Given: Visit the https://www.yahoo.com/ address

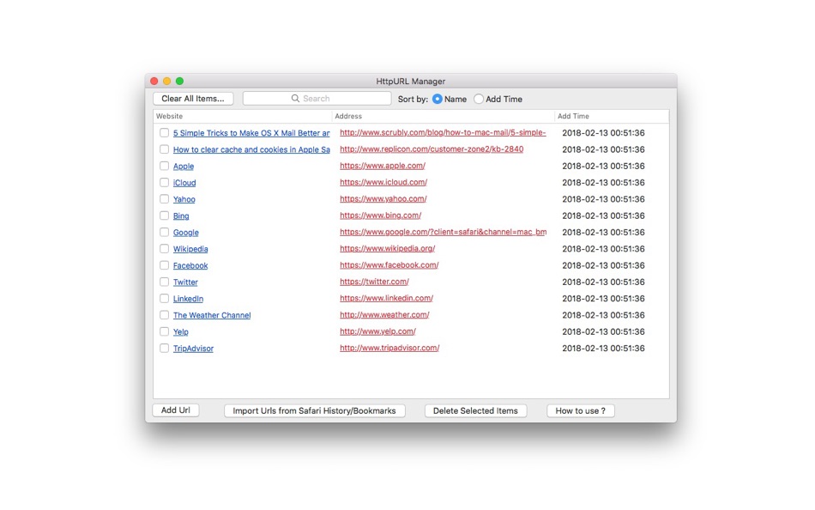Looking at the screenshot, I should (383, 199).
